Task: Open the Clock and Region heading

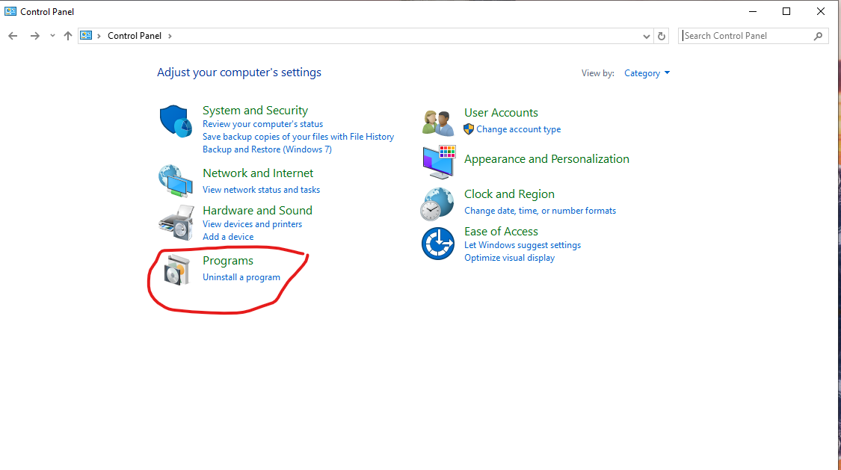Action: point(509,194)
